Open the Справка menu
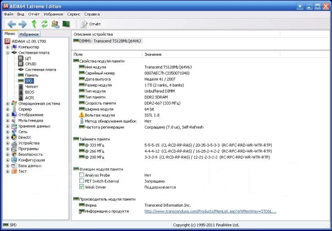Image resolution: width=332 pixels, height=231 pixels. click(x=92, y=14)
